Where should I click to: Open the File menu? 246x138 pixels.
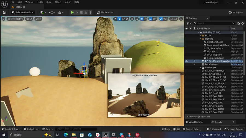(x=12, y=2)
